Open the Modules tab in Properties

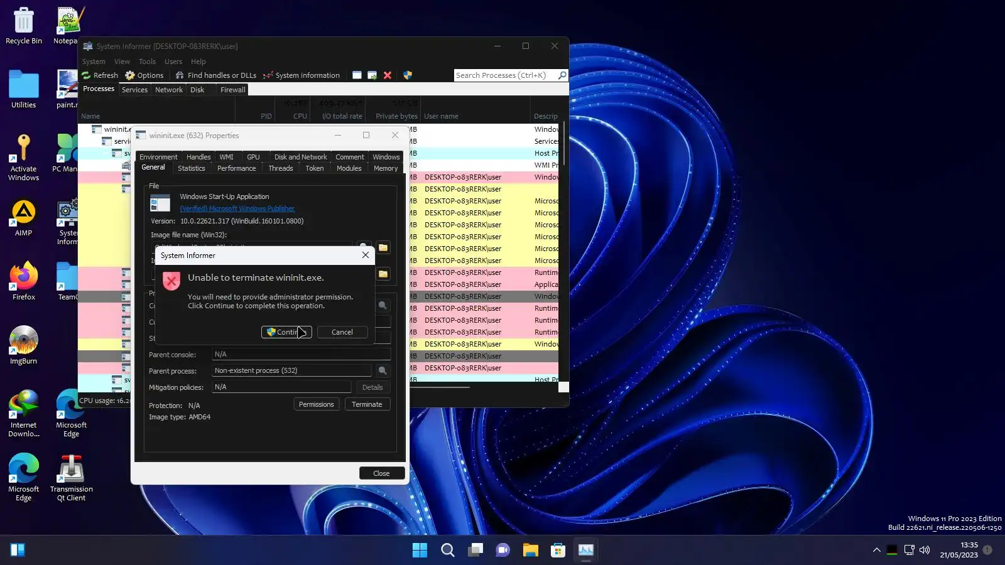(x=349, y=168)
